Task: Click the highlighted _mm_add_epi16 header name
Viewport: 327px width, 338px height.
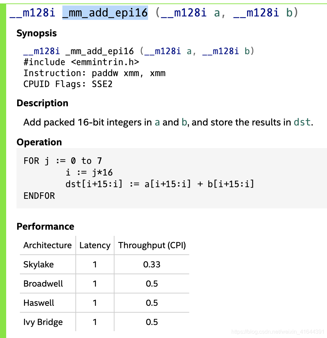Action: coord(105,12)
